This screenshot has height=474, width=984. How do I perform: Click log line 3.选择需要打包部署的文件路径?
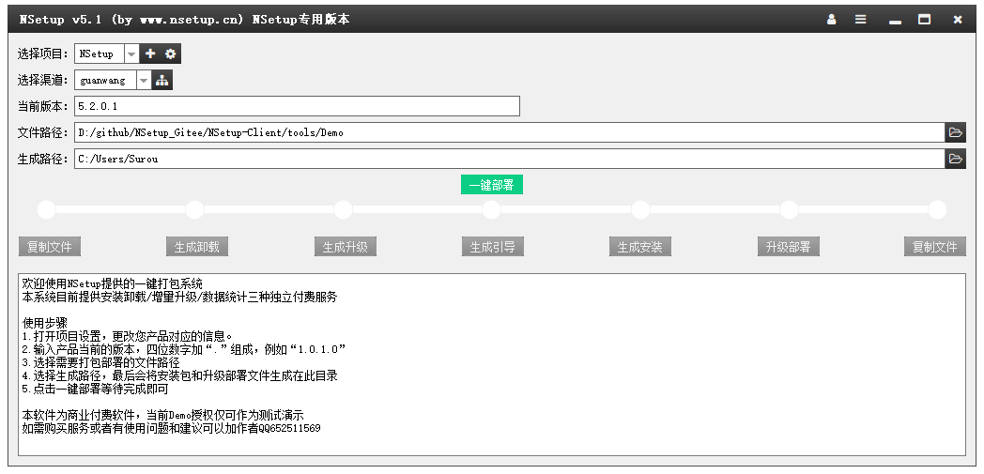[x=101, y=362]
